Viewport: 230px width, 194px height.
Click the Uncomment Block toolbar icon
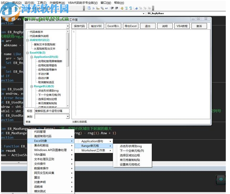point(131,8)
